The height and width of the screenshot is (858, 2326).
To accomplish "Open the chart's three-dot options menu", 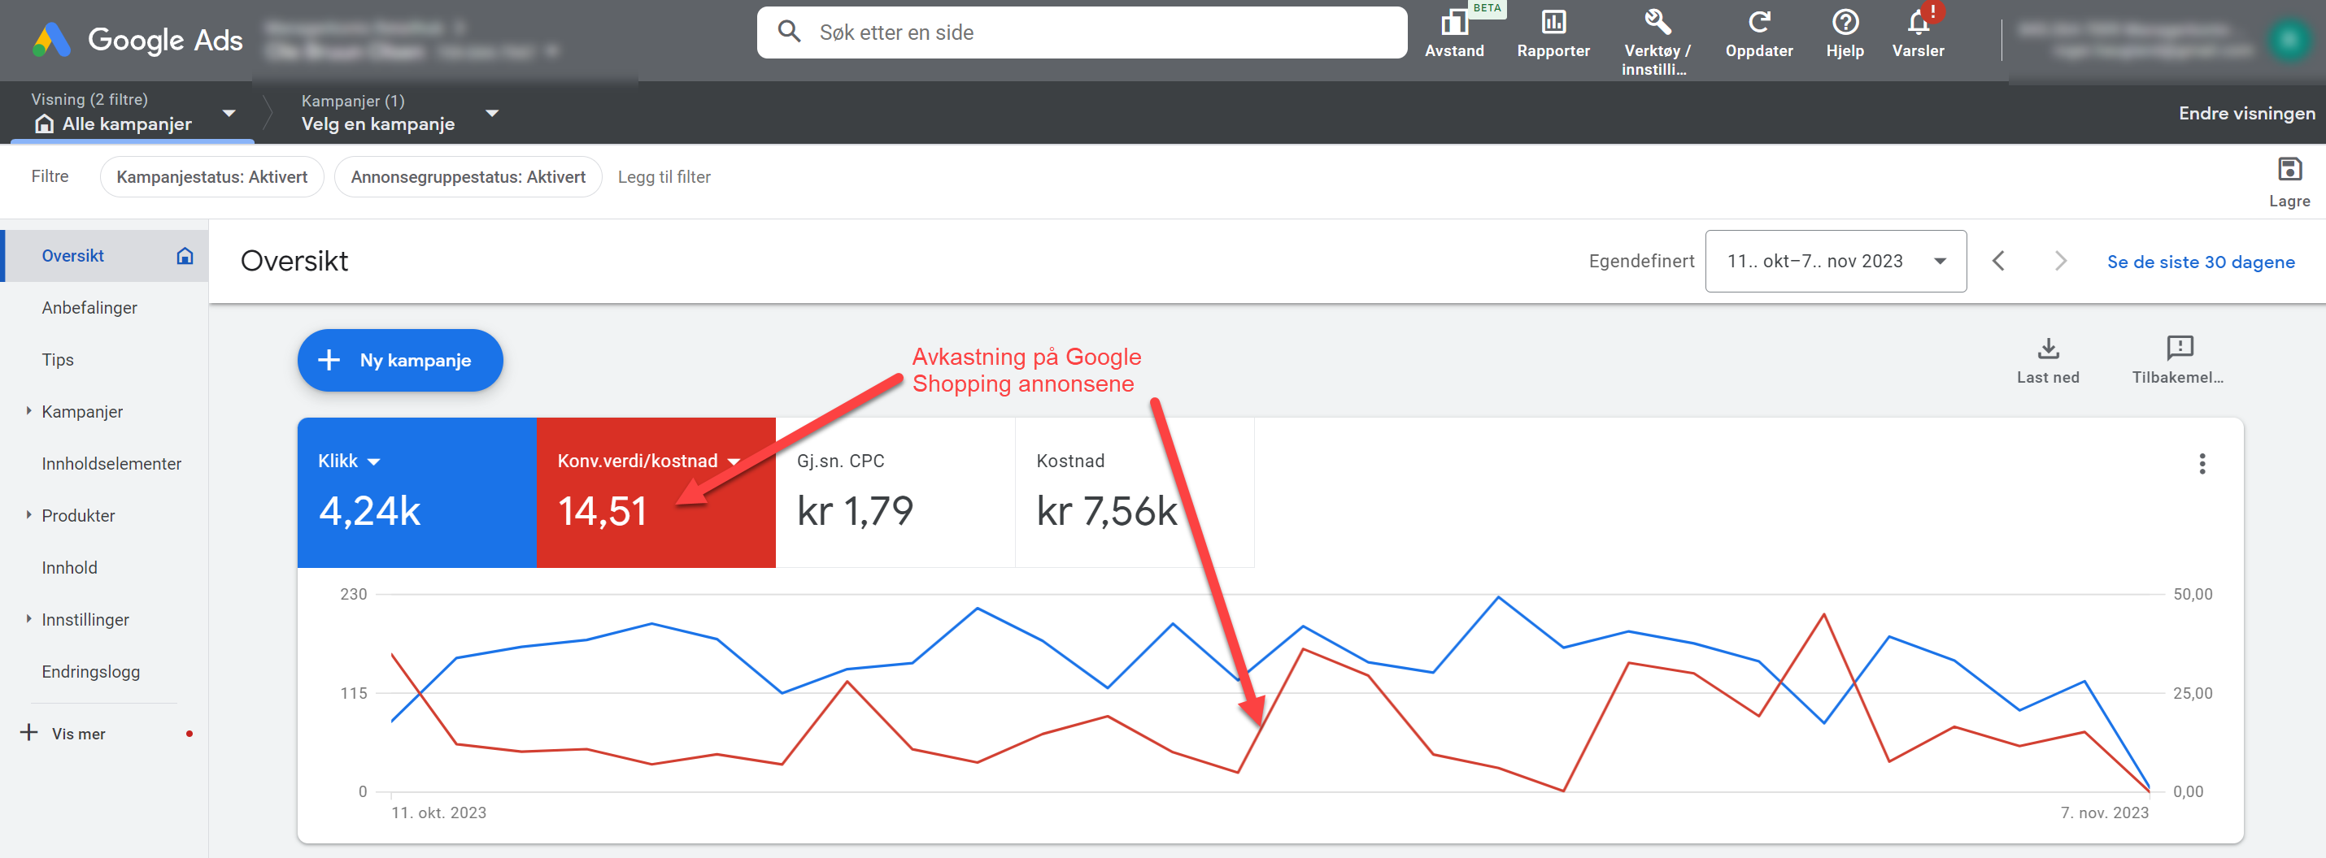I will (2202, 464).
